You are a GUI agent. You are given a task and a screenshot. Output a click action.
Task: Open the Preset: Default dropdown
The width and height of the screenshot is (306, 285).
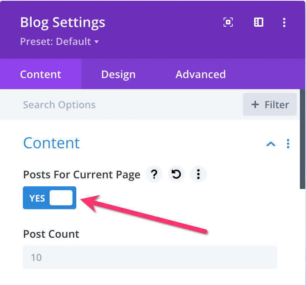pos(59,42)
